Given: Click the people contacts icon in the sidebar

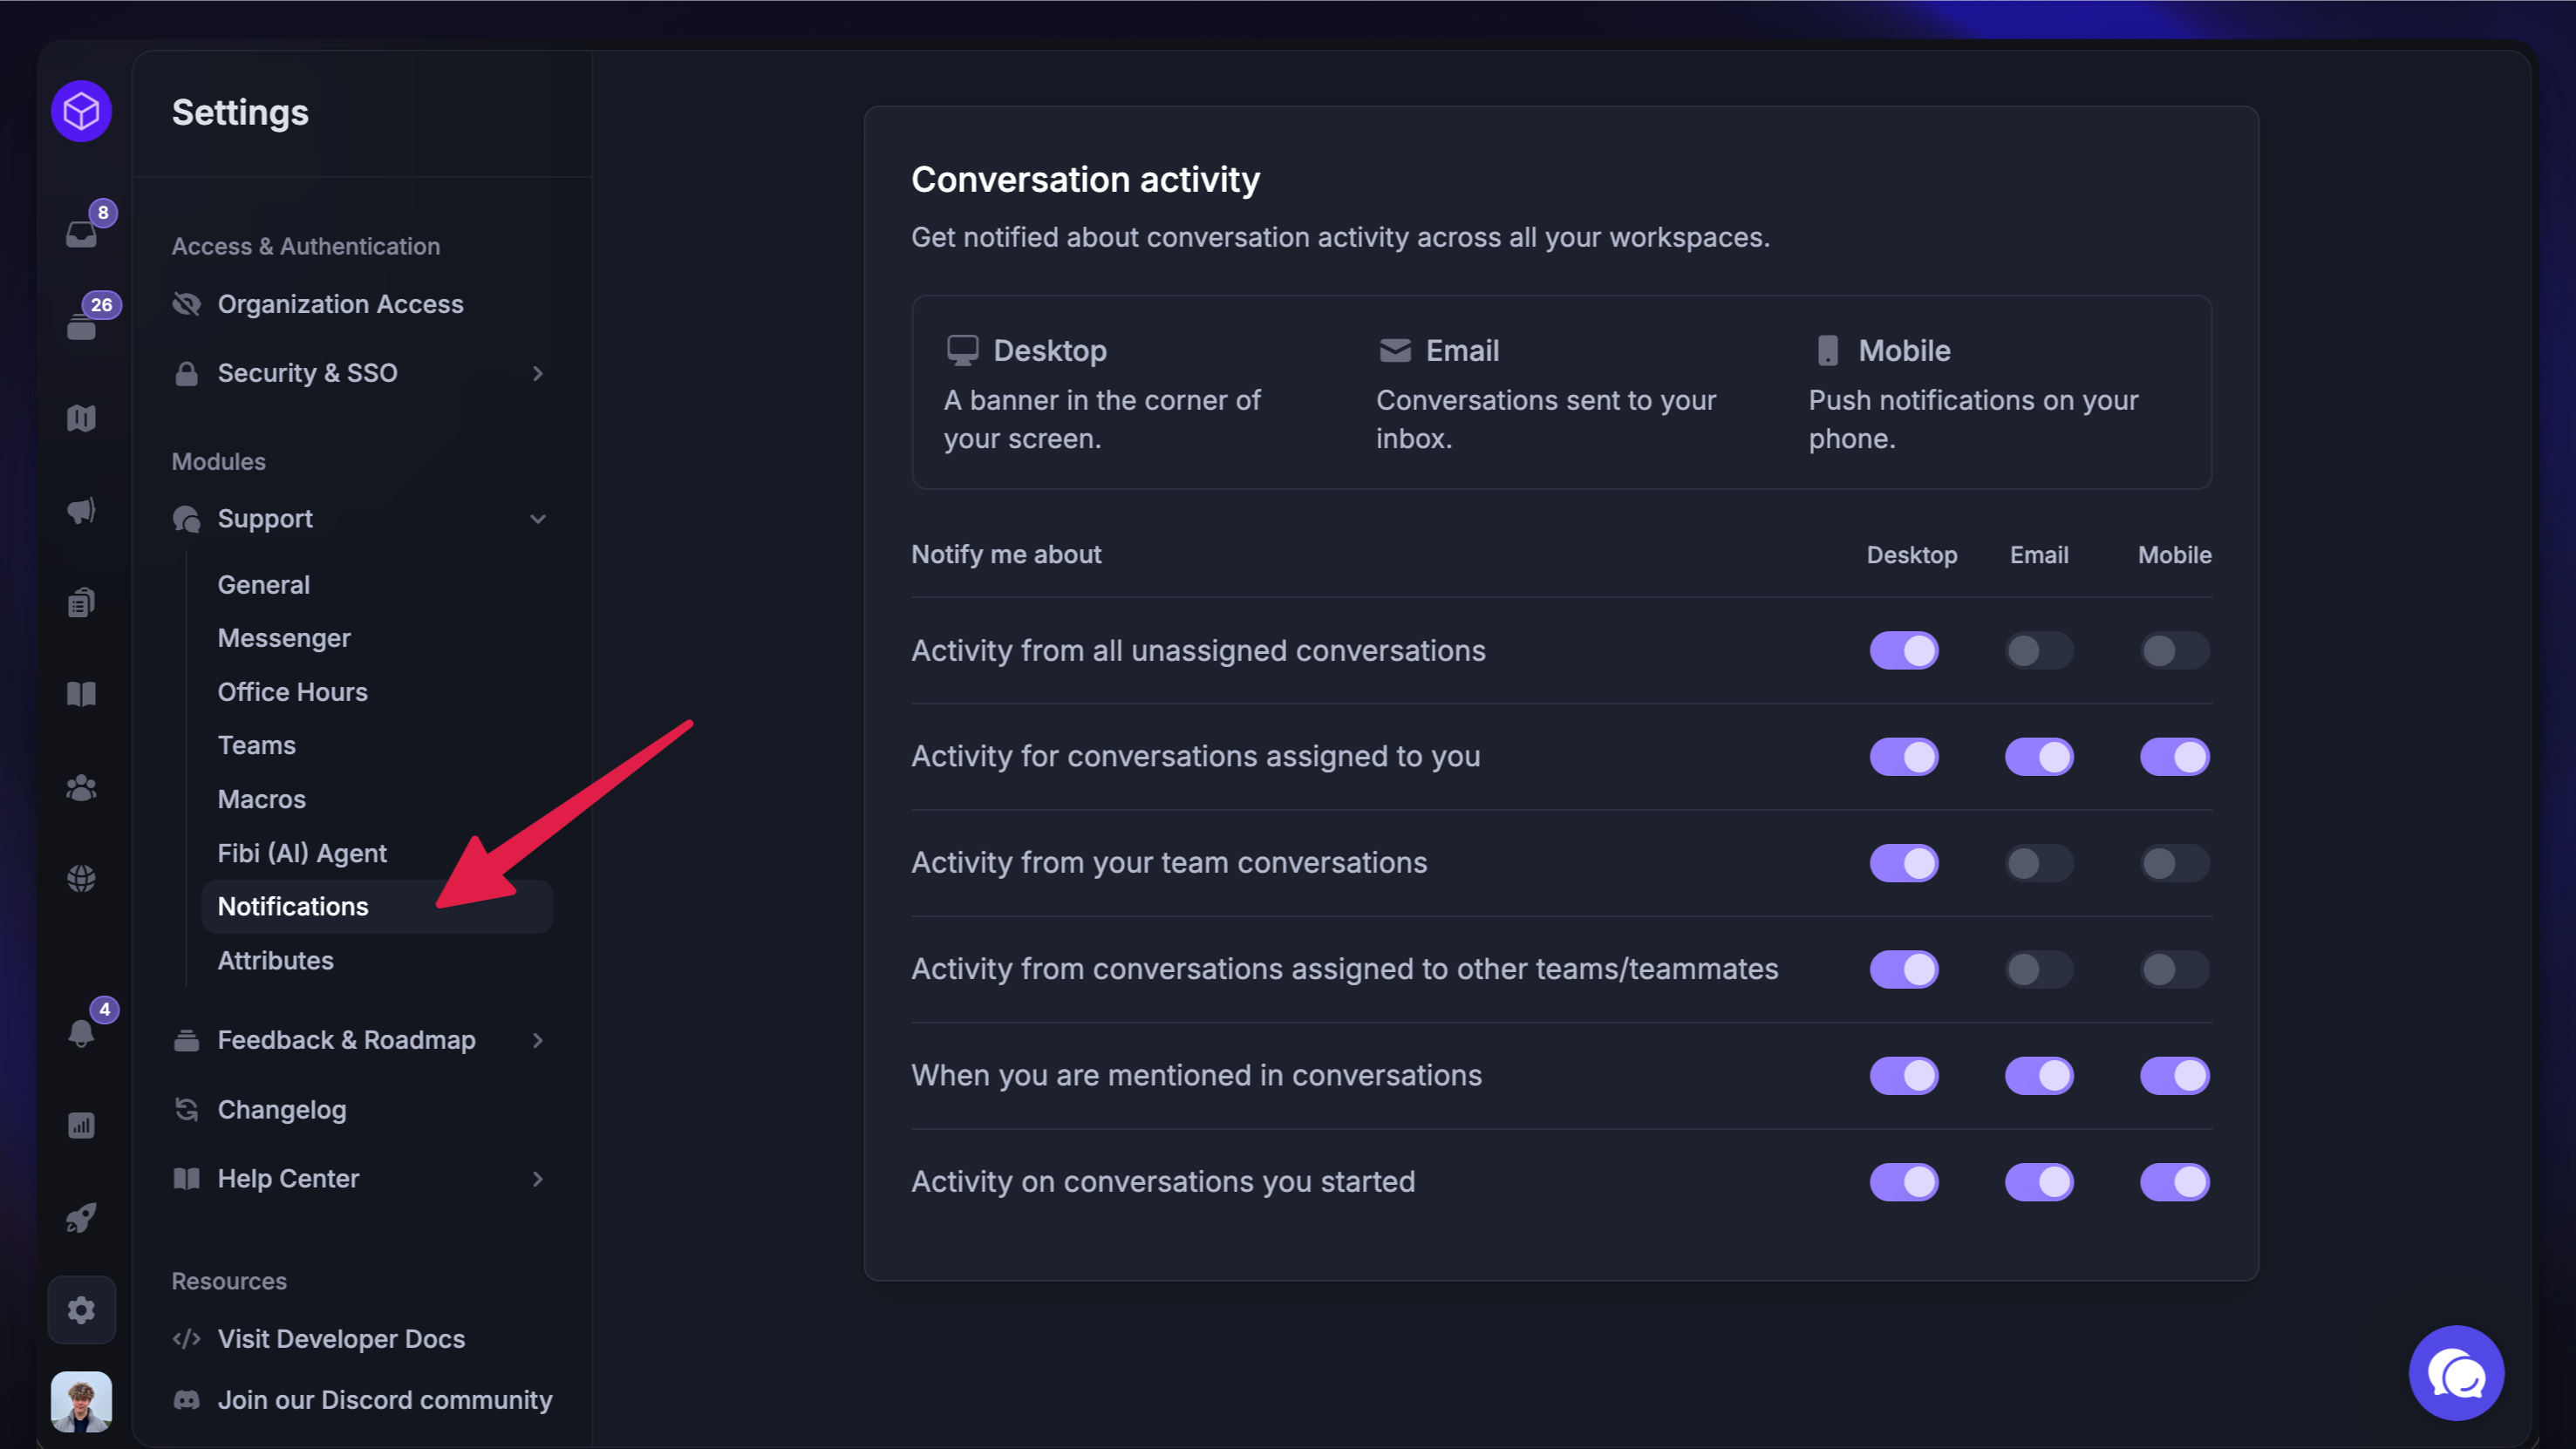Looking at the screenshot, I should coord(82,788).
